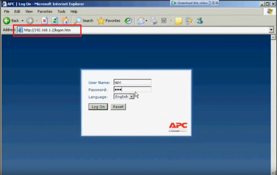Click the Refresh page icon
This screenshot has width=277, height=175.
55,21
